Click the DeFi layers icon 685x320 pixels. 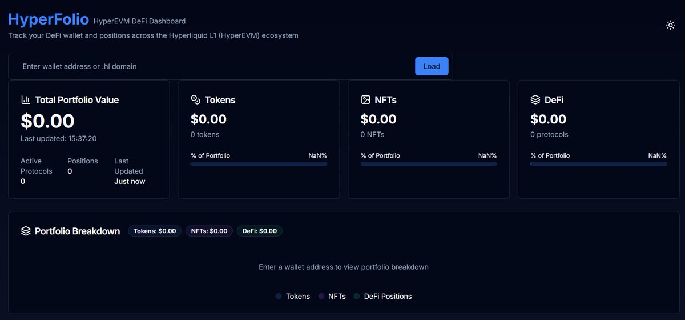pyautogui.click(x=535, y=99)
